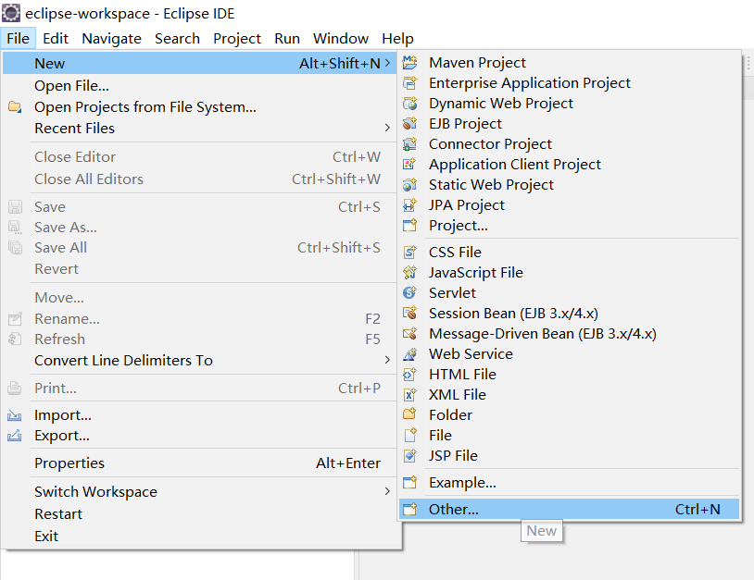Click the Other... wizard icon
This screenshot has height=580, width=754.
click(x=409, y=509)
